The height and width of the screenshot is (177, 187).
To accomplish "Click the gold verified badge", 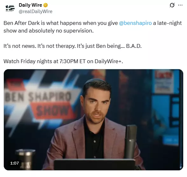I will [45, 5].
